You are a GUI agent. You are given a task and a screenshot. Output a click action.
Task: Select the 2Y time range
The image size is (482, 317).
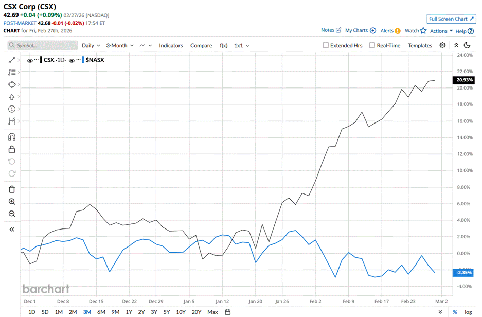click(x=141, y=312)
